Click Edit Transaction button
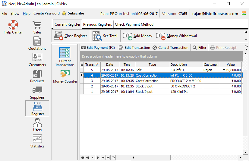The width and height of the screenshot is (249, 161). coord(134,48)
